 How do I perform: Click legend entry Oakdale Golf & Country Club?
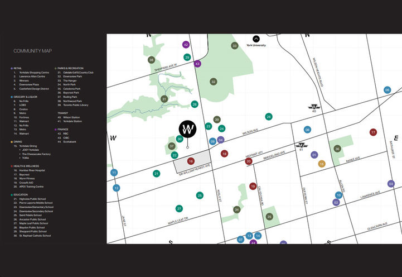click(x=76, y=73)
